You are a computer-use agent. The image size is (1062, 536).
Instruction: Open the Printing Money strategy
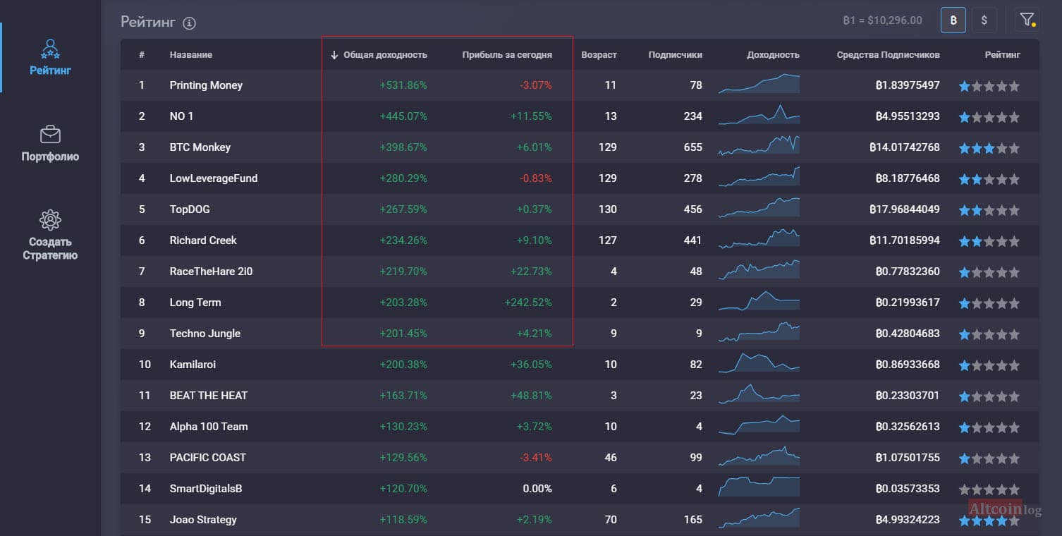pos(206,85)
